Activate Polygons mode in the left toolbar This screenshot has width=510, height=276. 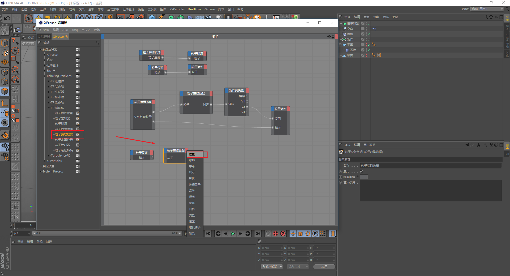(5, 91)
